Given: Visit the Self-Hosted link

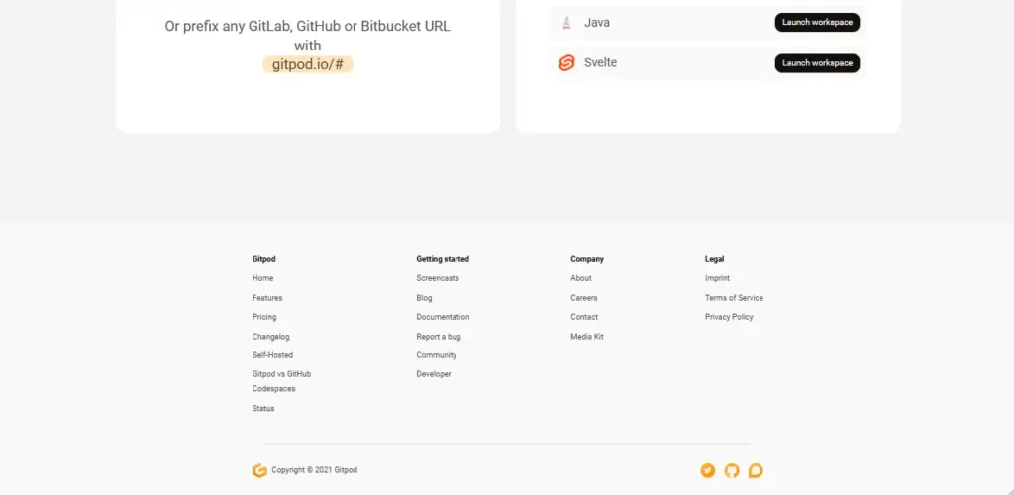Looking at the screenshot, I should [x=272, y=355].
